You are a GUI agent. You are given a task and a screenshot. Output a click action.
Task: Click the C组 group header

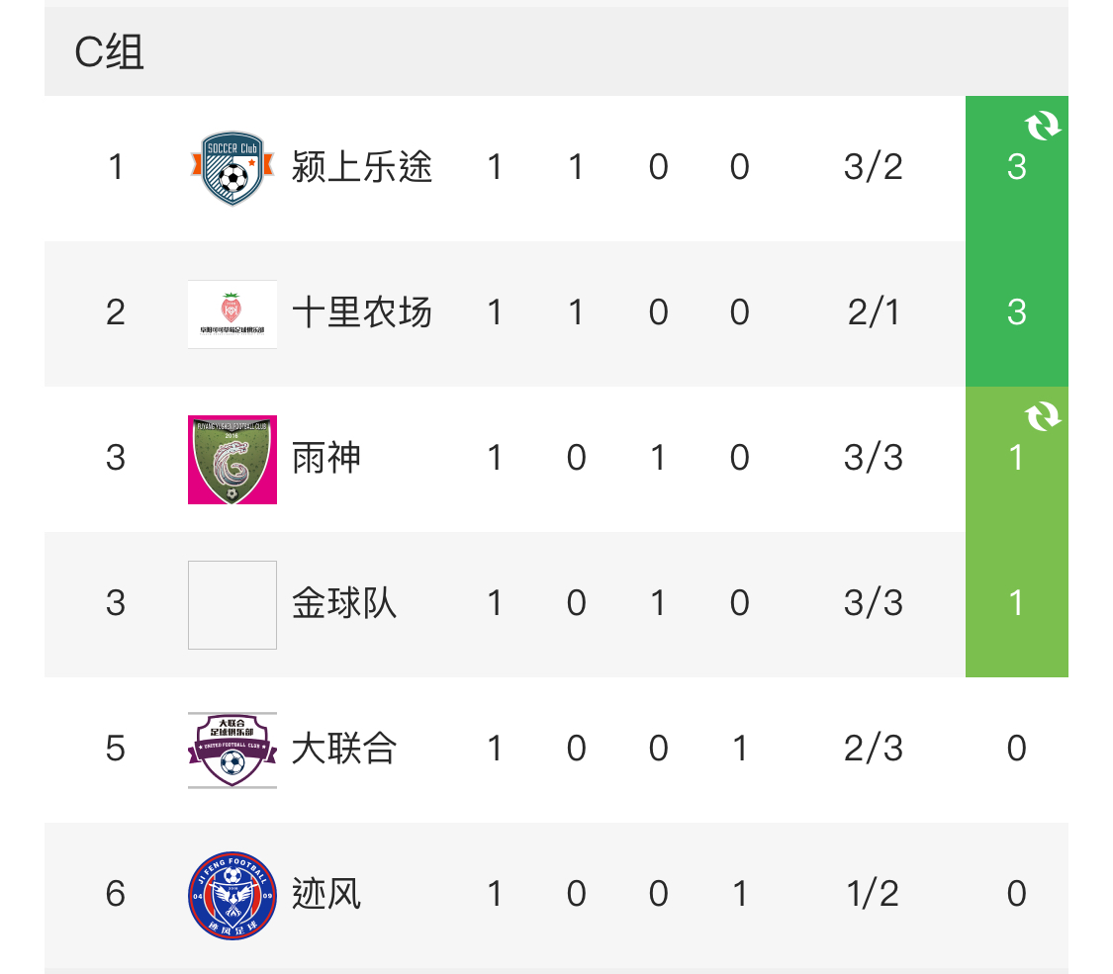pyautogui.click(x=109, y=51)
